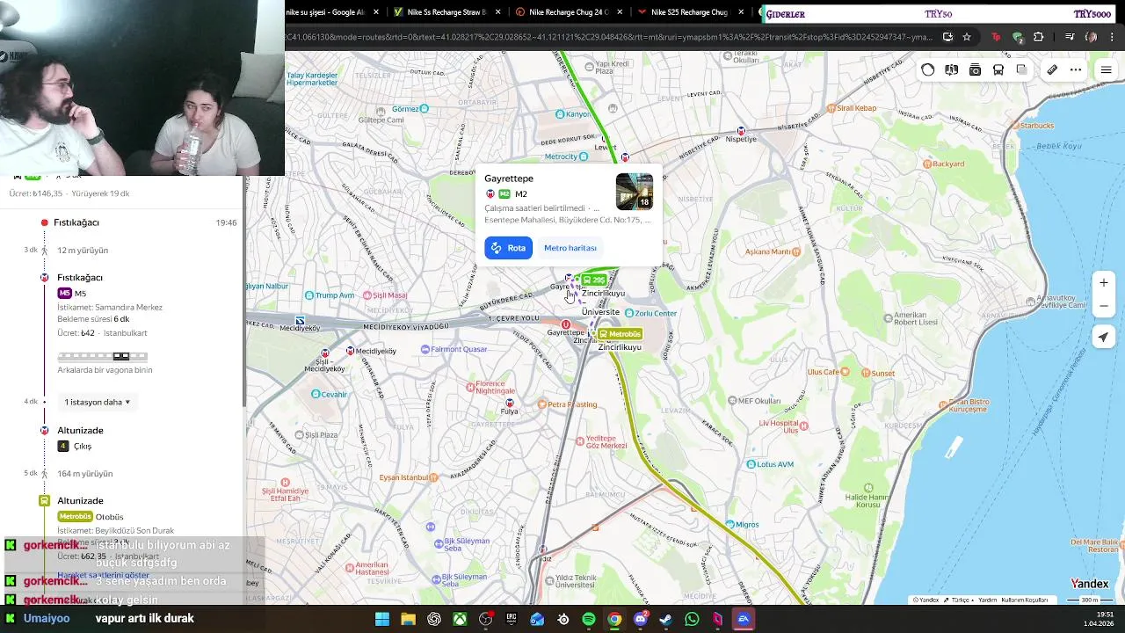Click the blue Rota button
1125x633 pixels.
point(508,248)
